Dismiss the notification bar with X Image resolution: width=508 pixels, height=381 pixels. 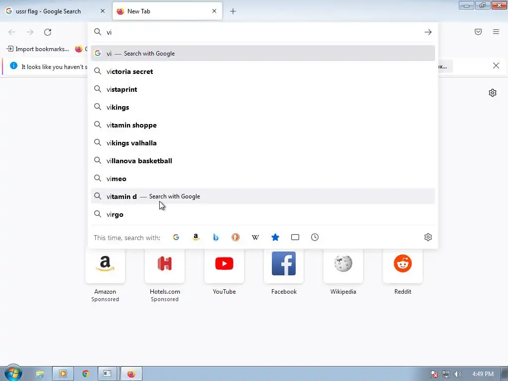point(496,66)
